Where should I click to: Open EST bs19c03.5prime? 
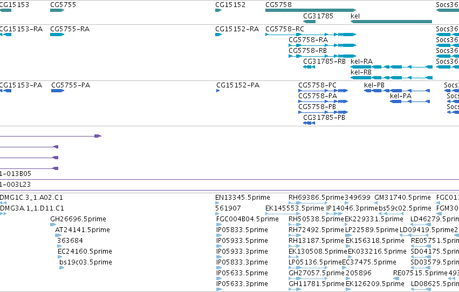click(x=85, y=262)
